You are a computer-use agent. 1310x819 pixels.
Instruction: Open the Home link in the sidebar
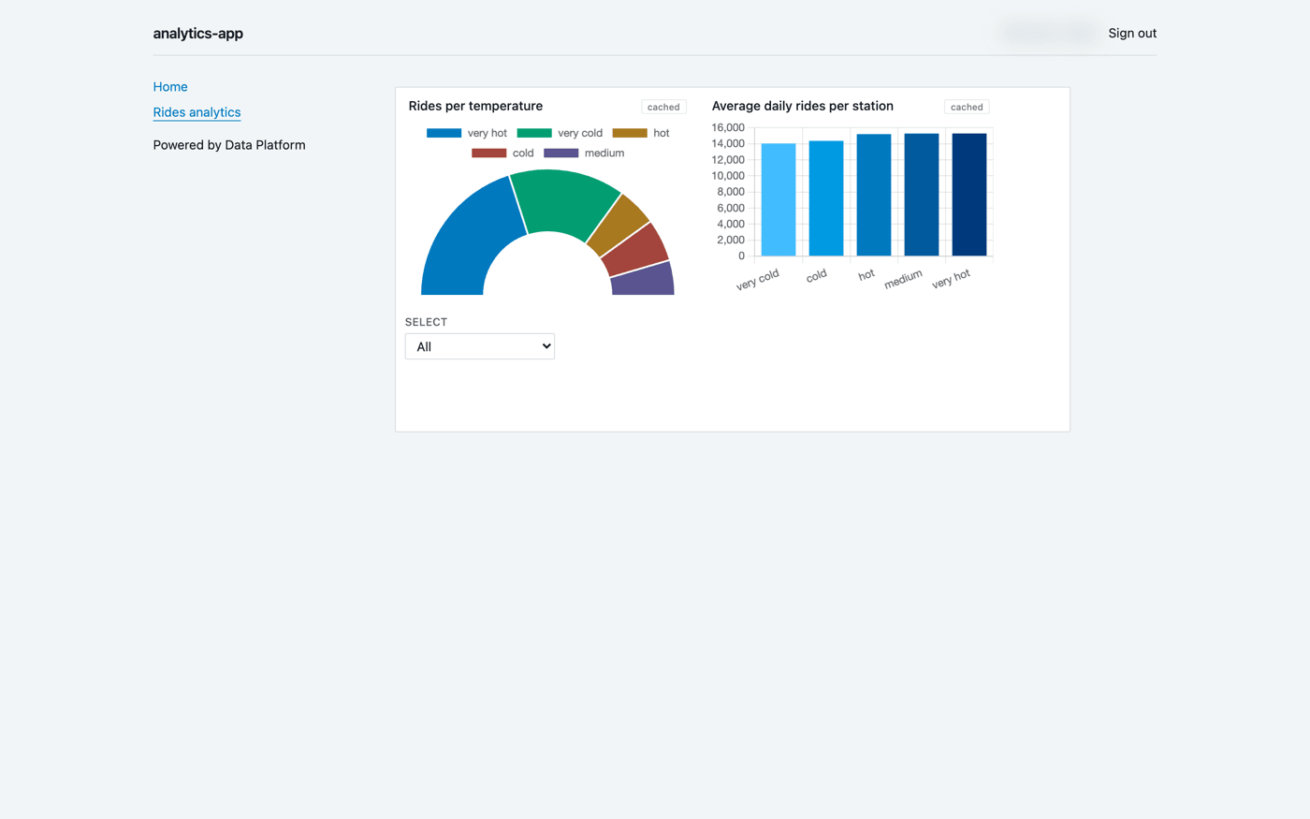(x=170, y=87)
